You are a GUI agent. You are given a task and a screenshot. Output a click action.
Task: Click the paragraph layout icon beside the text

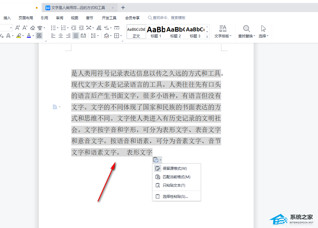click(x=55, y=107)
